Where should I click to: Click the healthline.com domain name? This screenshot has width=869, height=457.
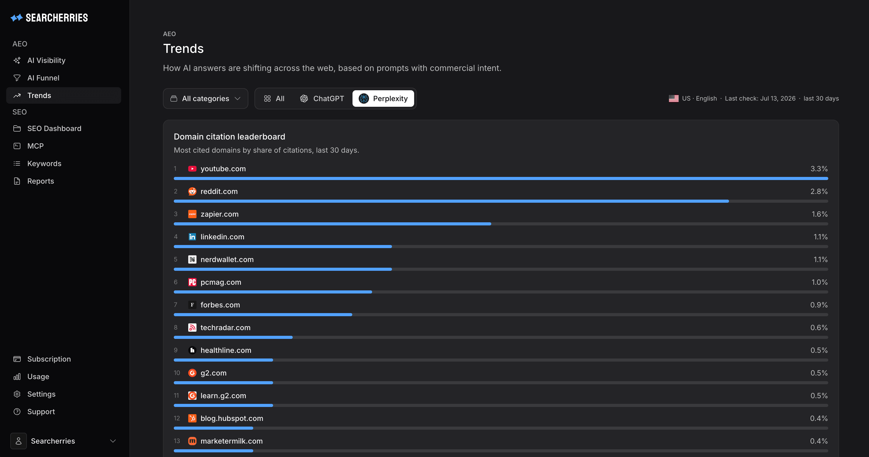pos(226,350)
